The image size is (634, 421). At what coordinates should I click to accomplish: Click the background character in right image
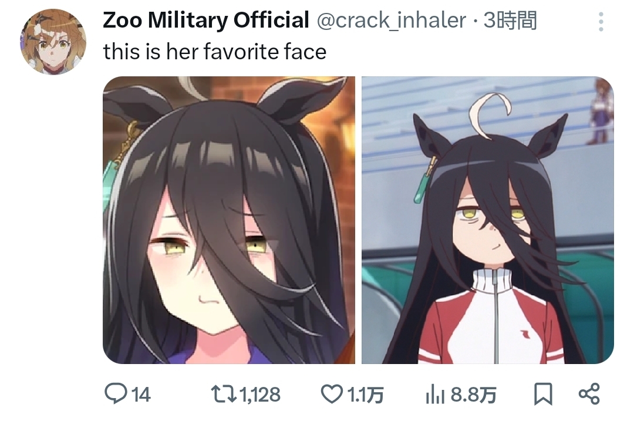tap(601, 111)
